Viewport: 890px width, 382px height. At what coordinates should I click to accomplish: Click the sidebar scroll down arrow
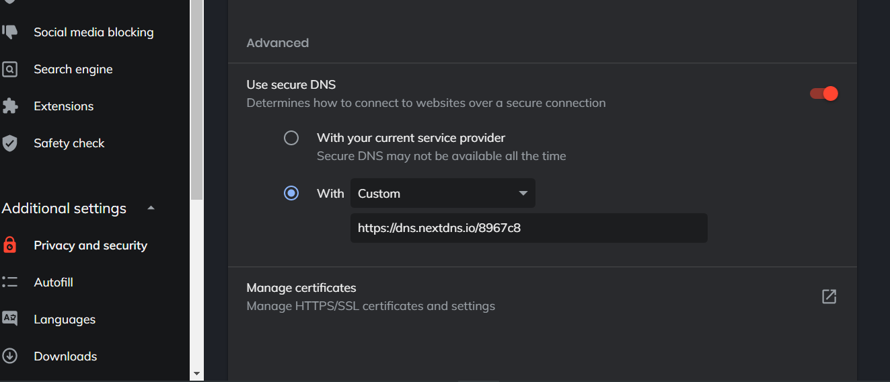click(x=196, y=373)
